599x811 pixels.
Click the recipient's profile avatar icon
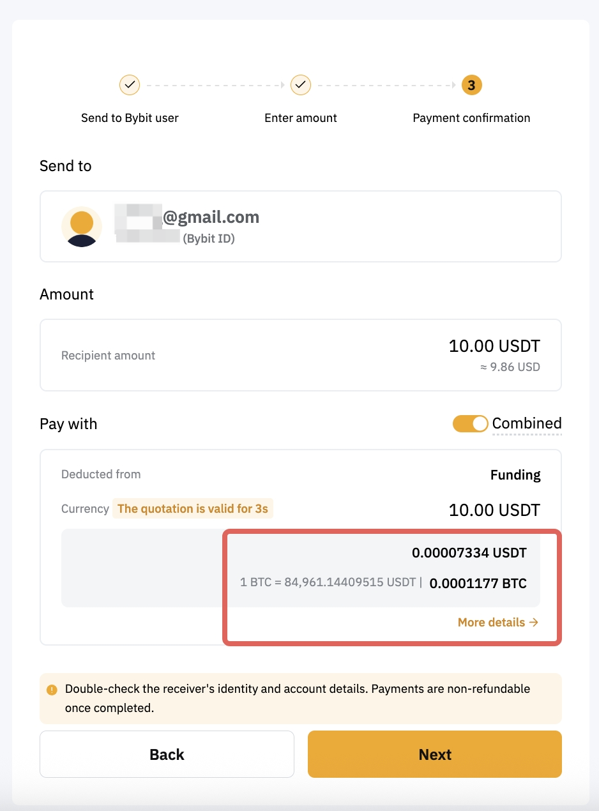[x=82, y=227]
